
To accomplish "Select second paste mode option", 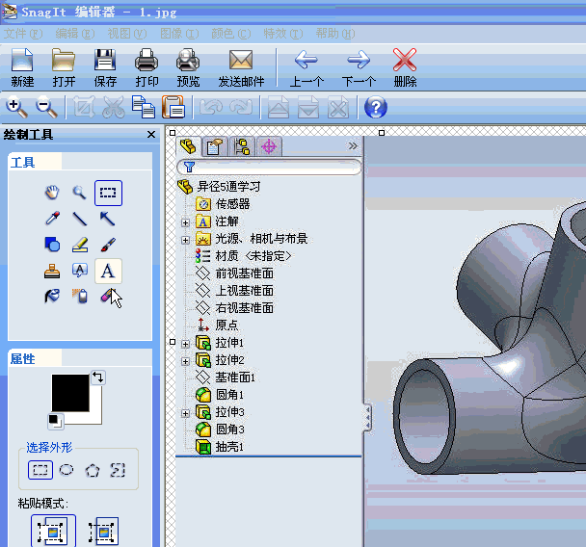I will (104, 531).
